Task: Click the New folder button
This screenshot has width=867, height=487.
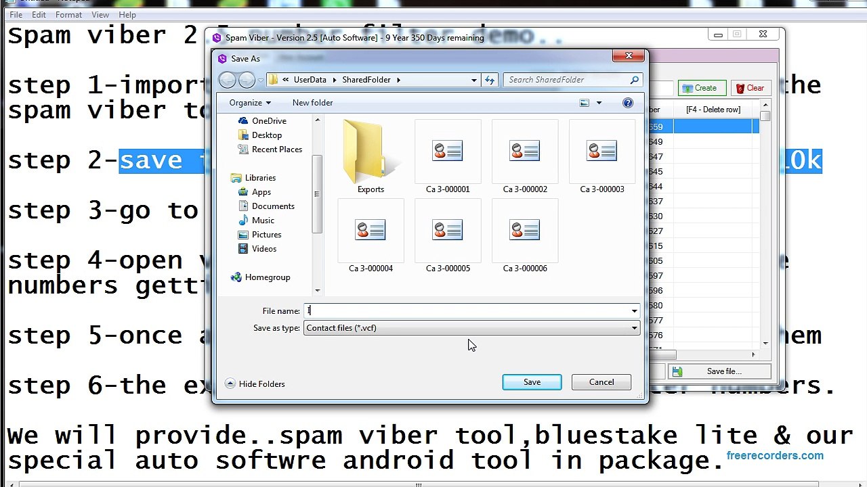Action: pyautogui.click(x=312, y=103)
